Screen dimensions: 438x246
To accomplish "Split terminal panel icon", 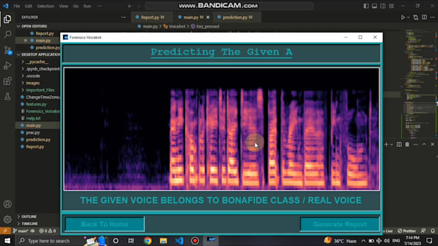I will point(399,144).
